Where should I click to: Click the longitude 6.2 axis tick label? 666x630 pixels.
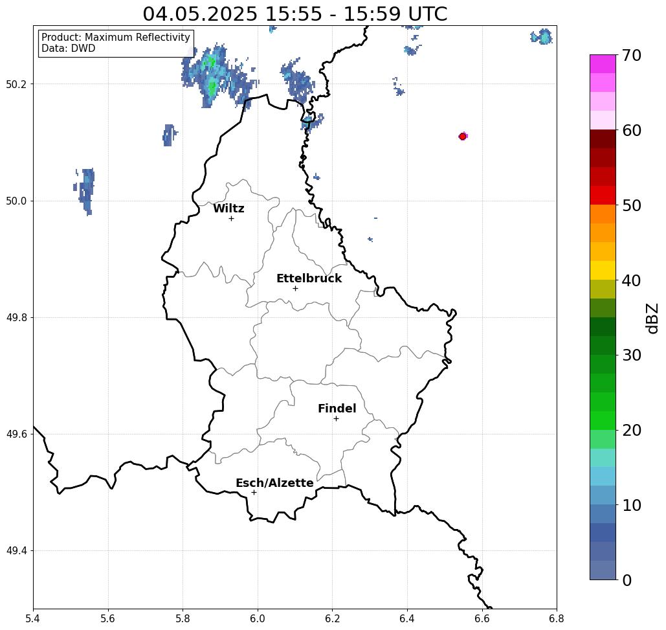332,618
